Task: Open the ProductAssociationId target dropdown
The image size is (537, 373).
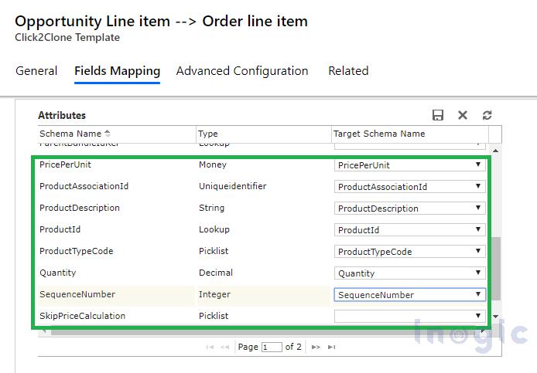Action: coord(478,187)
